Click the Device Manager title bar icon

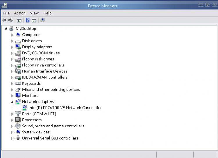[x=4, y=5]
